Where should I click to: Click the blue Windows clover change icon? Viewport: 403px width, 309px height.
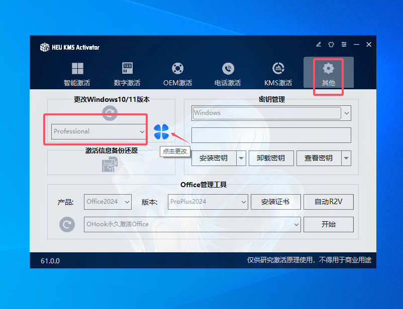point(161,132)
